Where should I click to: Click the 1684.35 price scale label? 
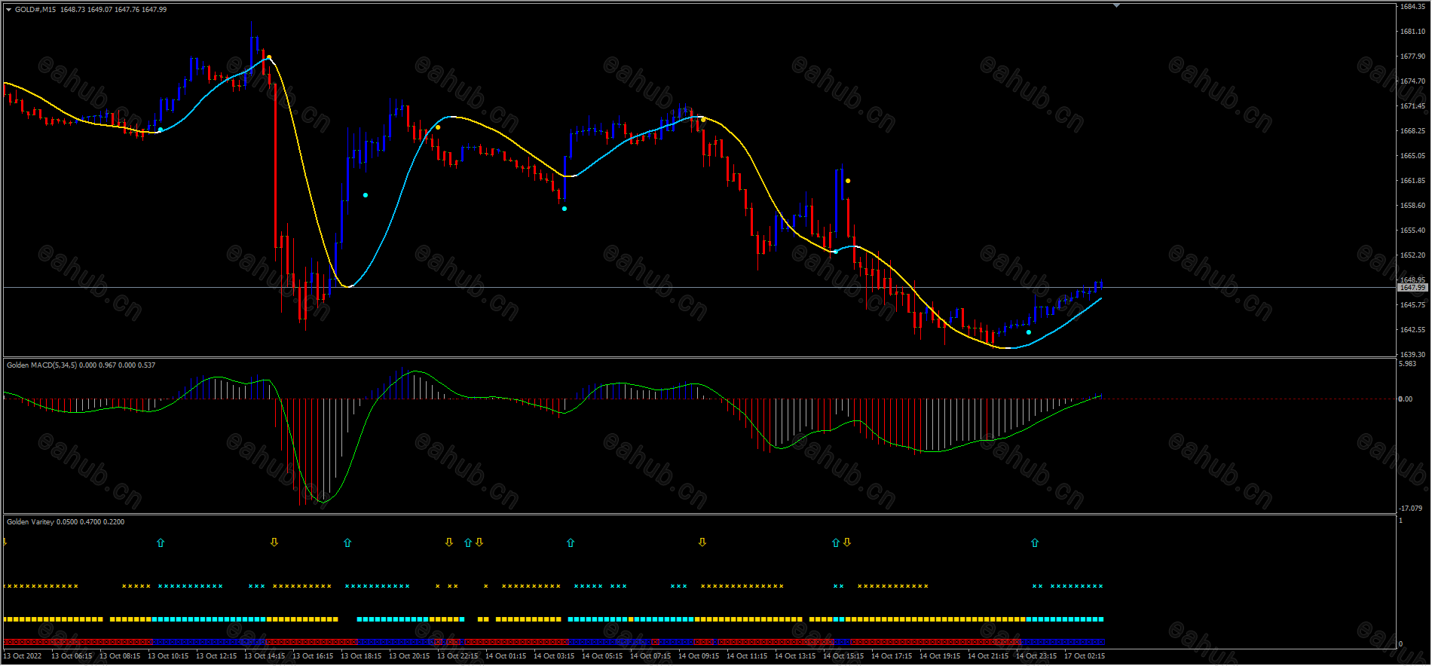click(1413, 7)
